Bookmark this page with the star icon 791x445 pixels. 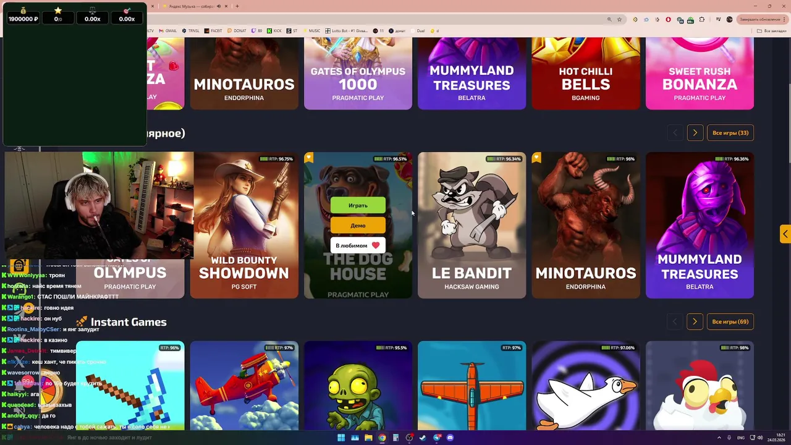pos(619,19)
